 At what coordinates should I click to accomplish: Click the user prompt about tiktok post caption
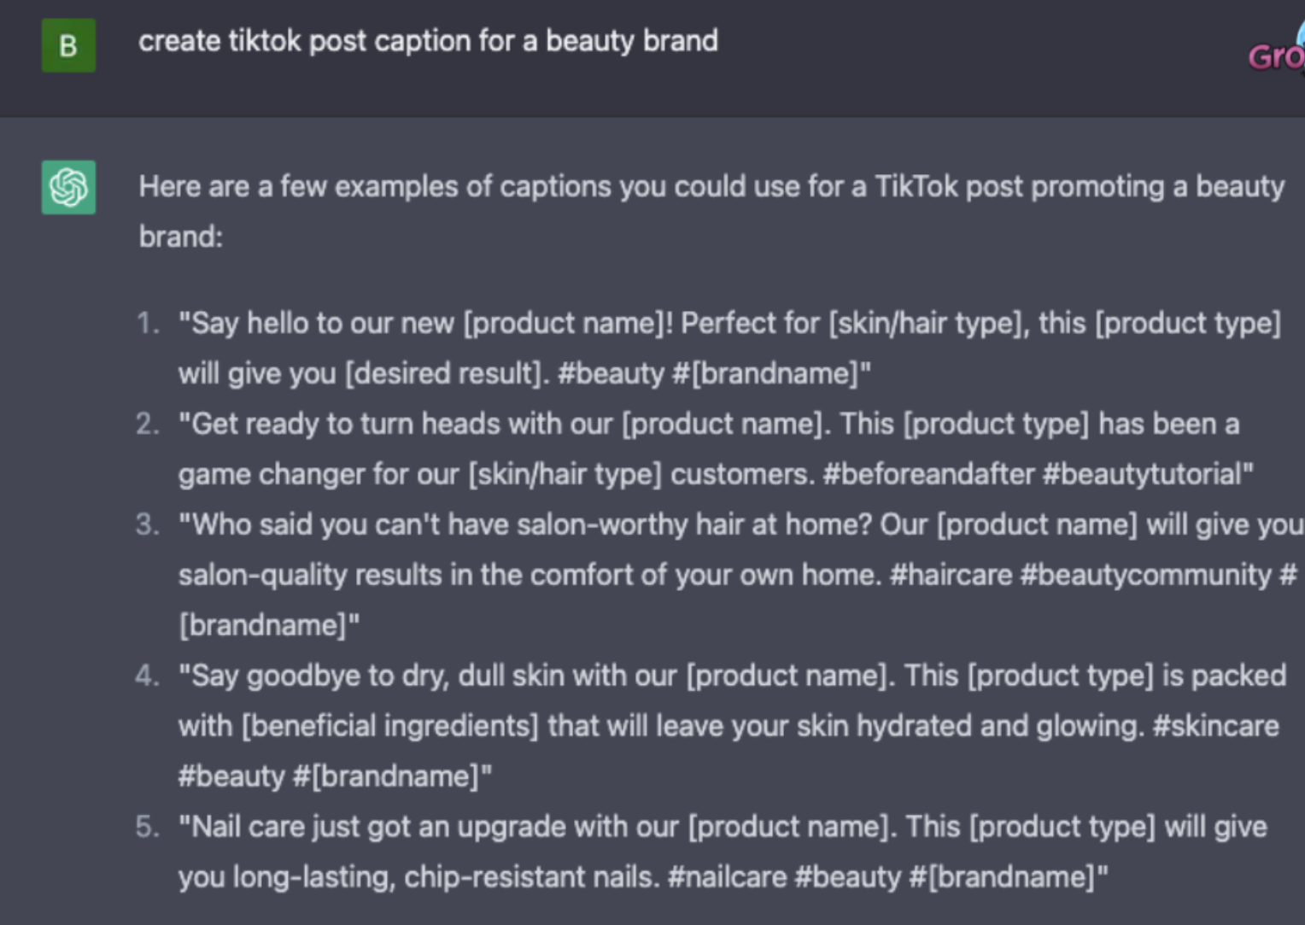point(428,41)
